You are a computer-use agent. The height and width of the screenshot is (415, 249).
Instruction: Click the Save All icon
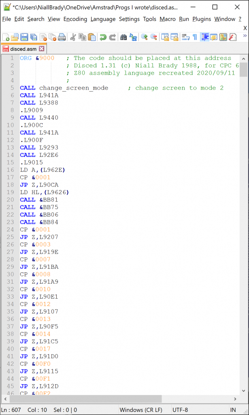[34, 37]
